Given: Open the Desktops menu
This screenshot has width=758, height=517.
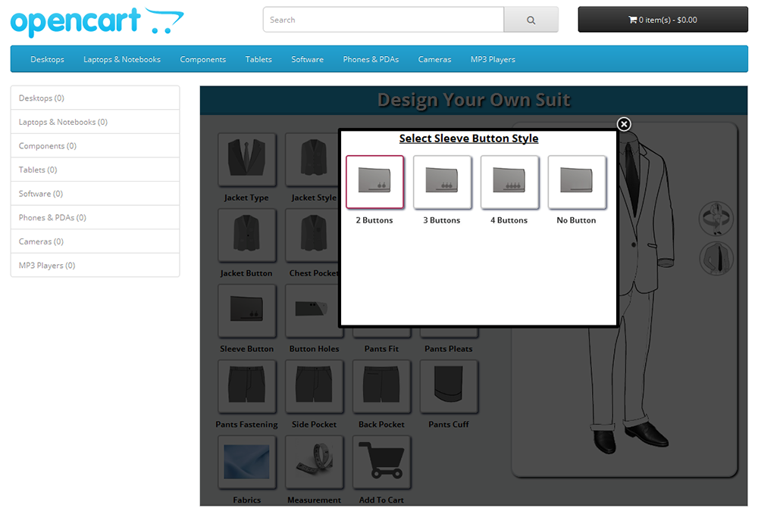Looking at the screenshot, I should [47, 59].
